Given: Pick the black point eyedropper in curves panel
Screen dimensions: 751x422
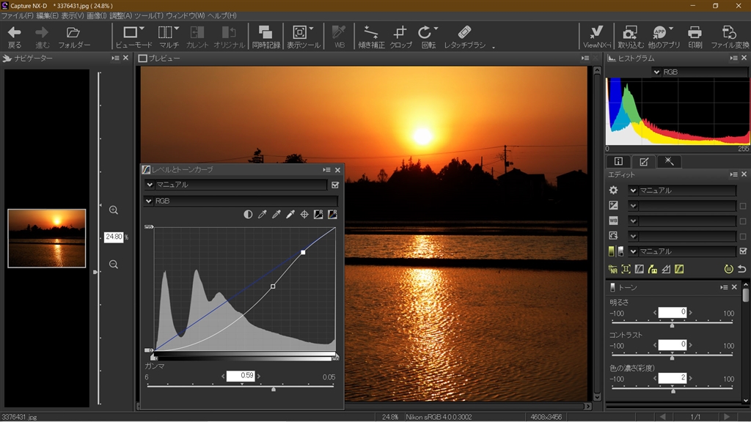Looking at the screenshot, I should [262, 215].
